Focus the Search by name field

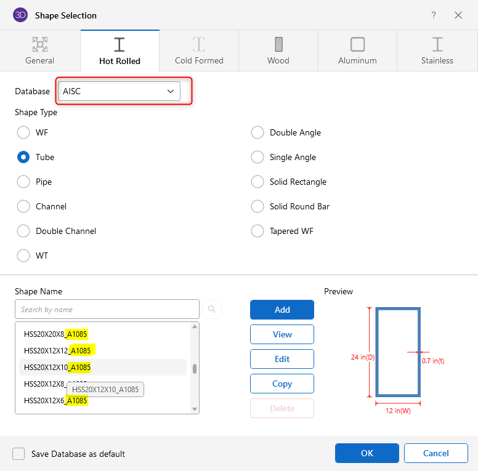point(107,309)
